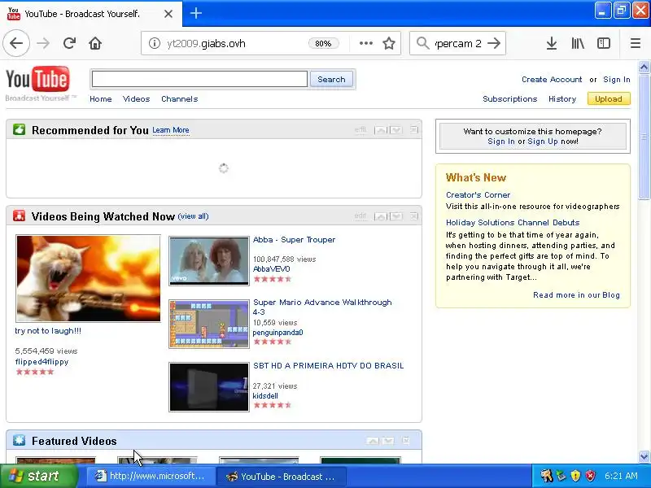651x488 pixels.
Task: Open Creator's Corner link
Action: [478, 194]
